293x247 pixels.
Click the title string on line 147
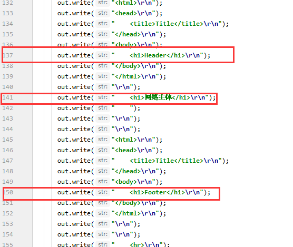(x=167, y=161)
